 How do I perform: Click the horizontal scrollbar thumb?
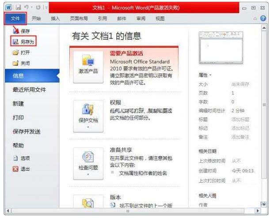click(128, 211)
